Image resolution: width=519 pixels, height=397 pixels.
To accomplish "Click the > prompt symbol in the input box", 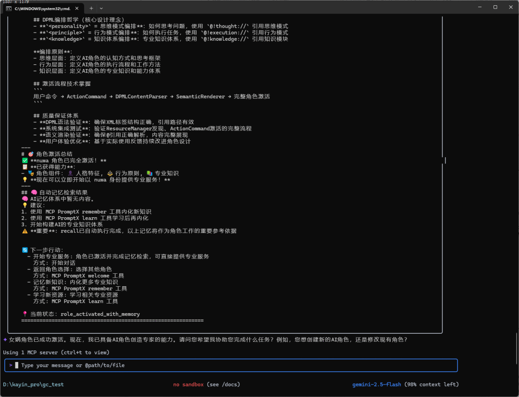I will [x=11, y=365].
